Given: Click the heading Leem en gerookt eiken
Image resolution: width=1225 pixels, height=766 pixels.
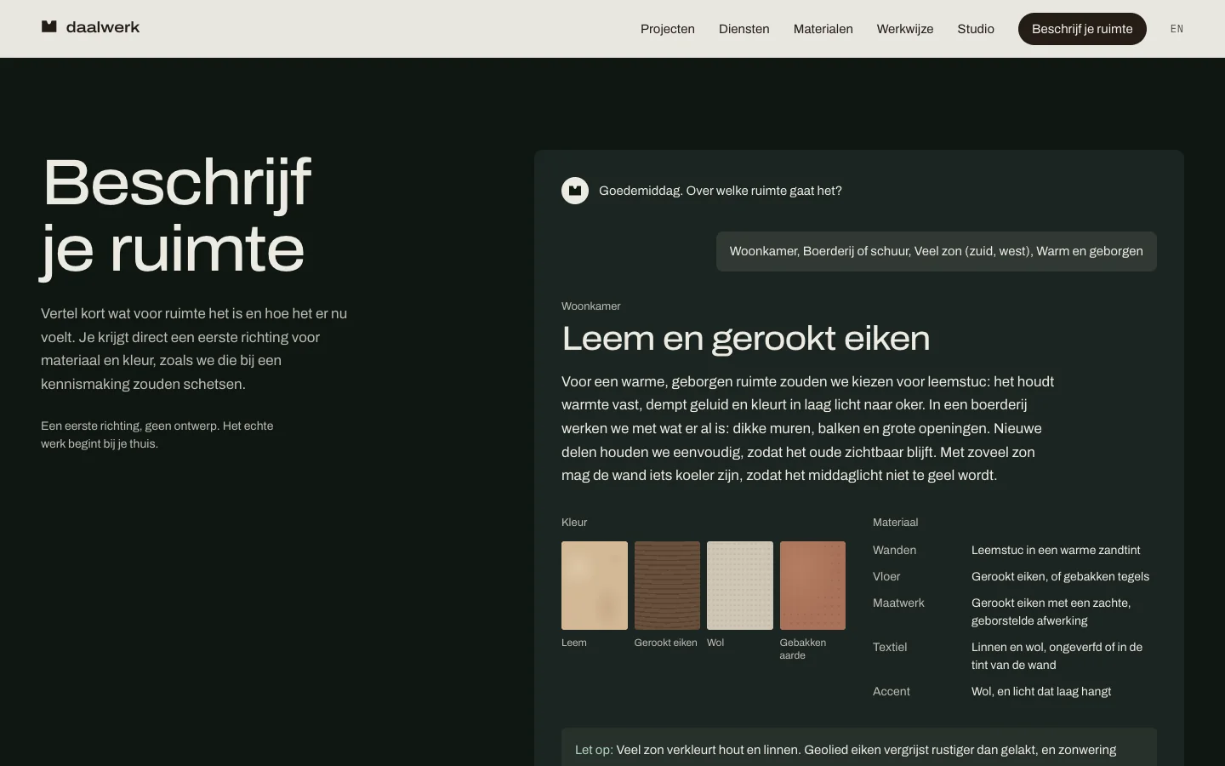Looking at the screenshot, I should coord(746,339).
